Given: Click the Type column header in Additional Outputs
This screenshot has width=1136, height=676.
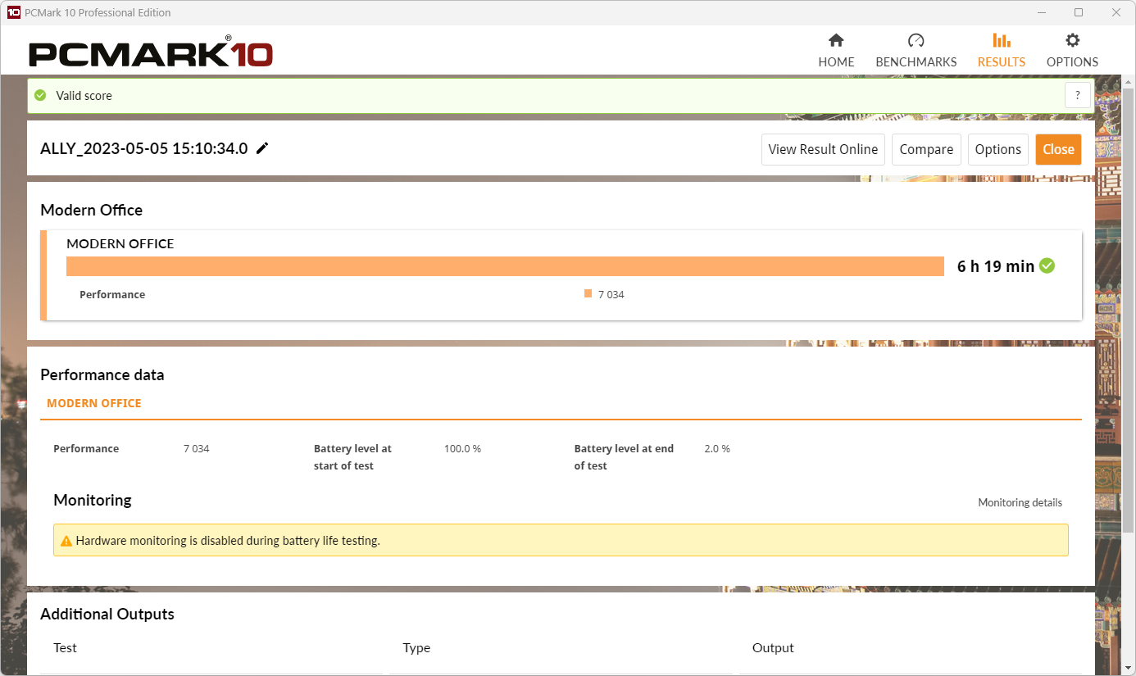Looking at the screenshot, I should [416, 647].
